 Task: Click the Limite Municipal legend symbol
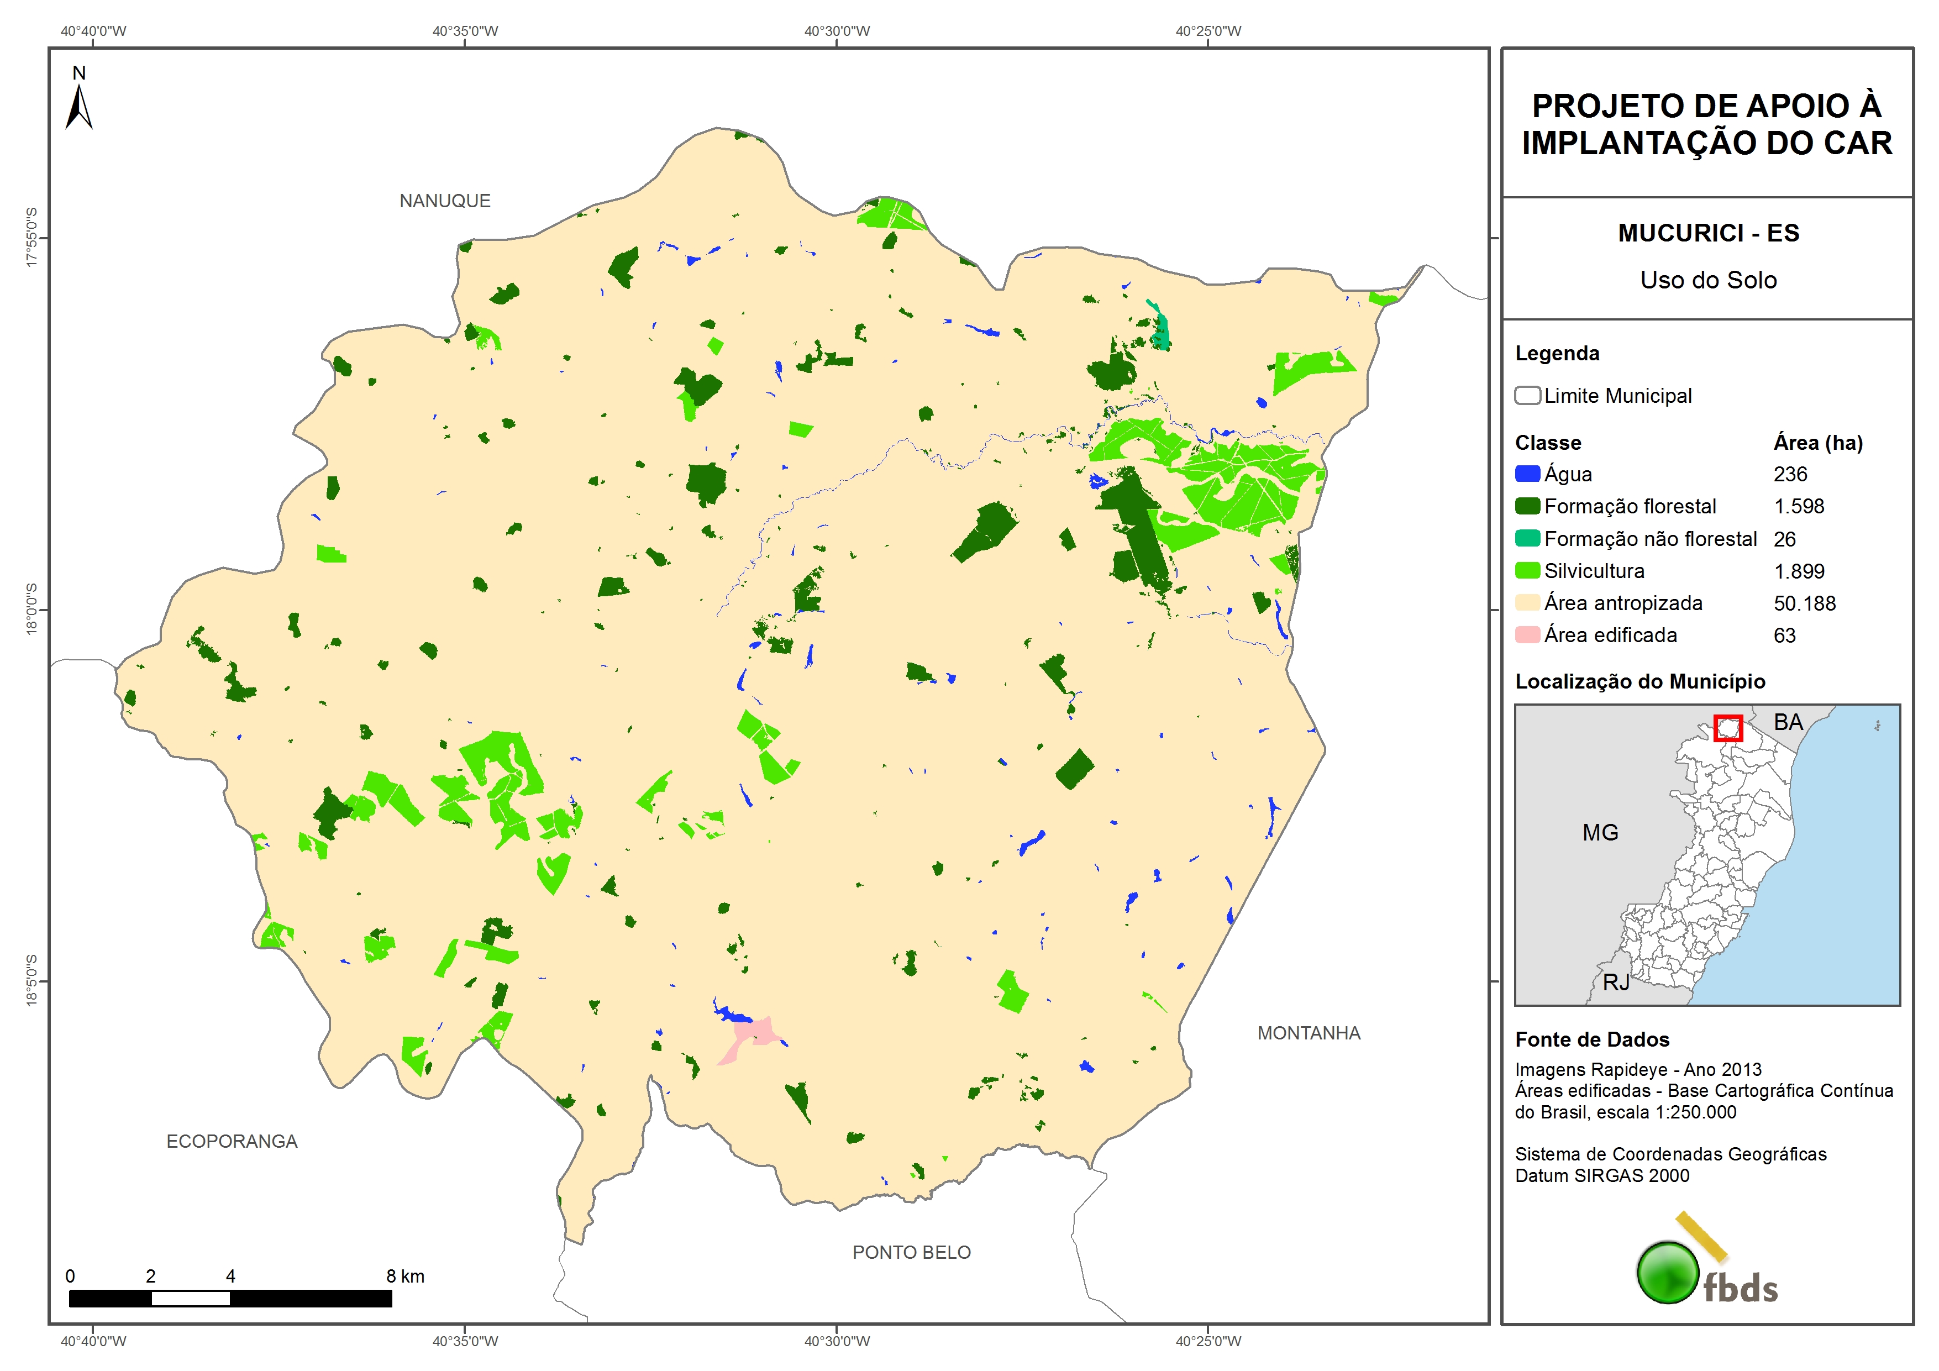(1527, 395)
